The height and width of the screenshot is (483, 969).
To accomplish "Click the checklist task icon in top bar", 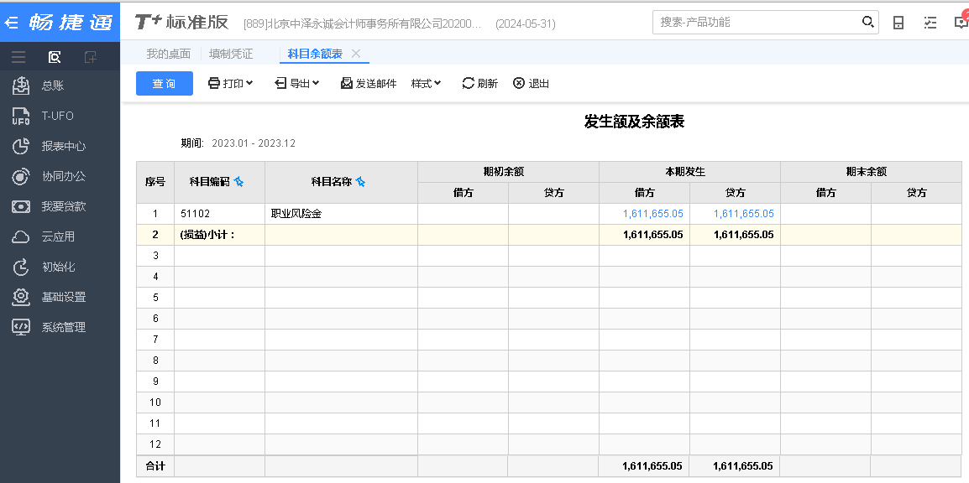I will coord(930,23).
